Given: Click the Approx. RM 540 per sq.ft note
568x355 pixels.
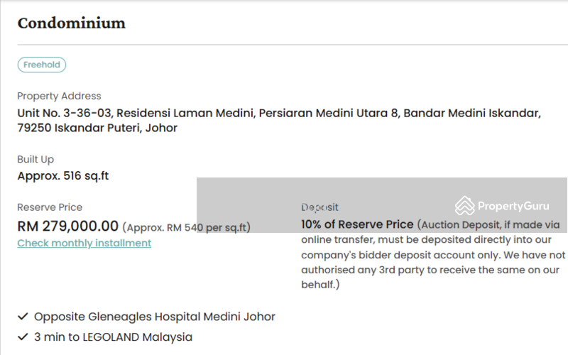Looking at the screenshot, I should (186, 228).
